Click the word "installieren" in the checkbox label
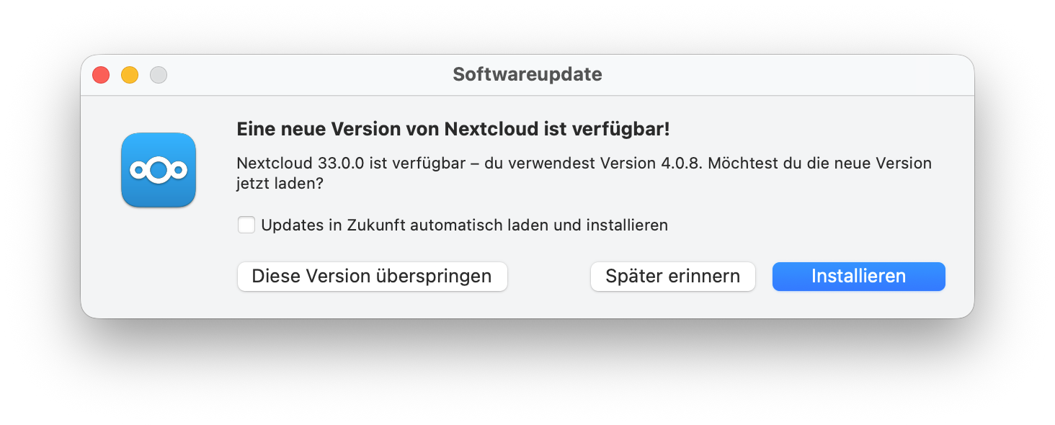 (627, 225)
